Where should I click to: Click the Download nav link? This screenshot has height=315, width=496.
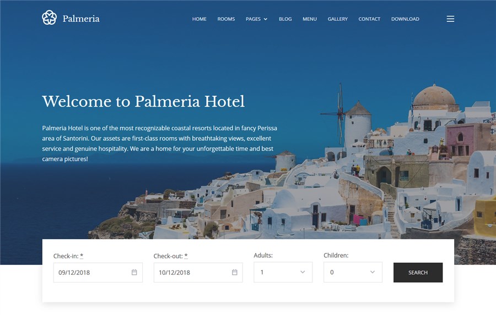tap(405, 19)
